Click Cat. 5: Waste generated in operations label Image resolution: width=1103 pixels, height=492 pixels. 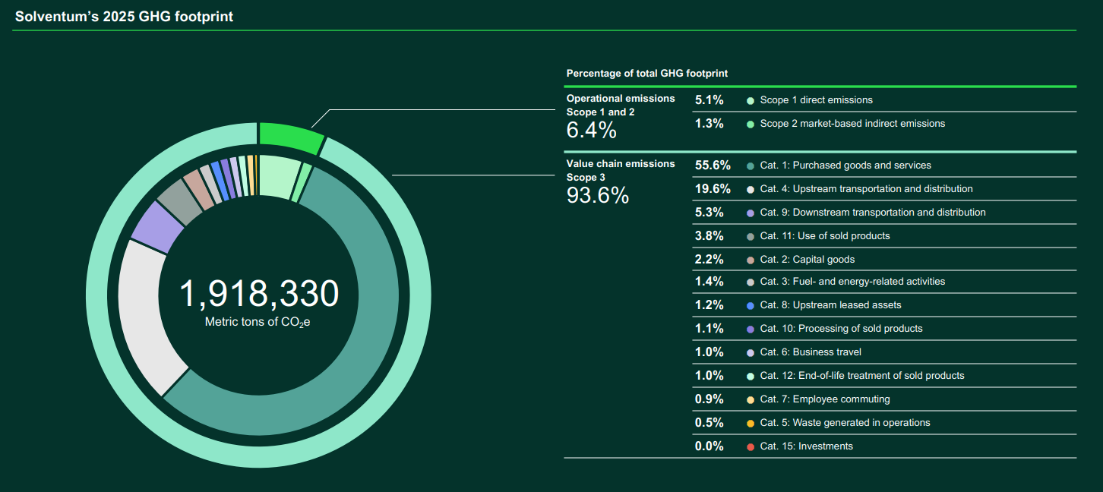point(845,423)
